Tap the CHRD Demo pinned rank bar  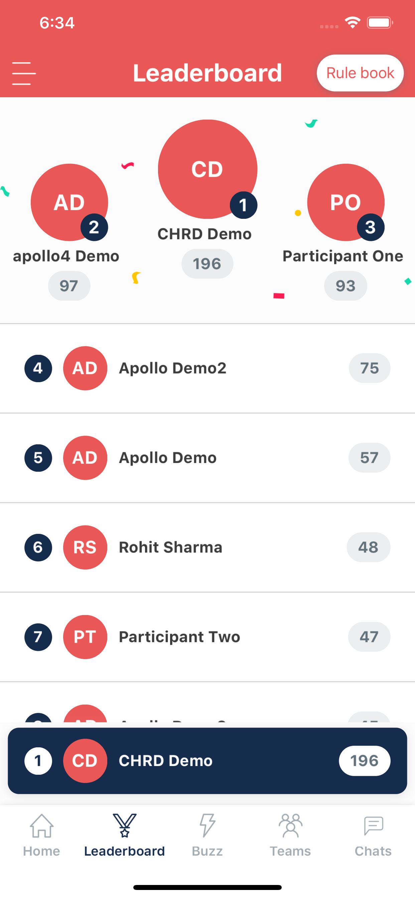[x=207, y=761]
